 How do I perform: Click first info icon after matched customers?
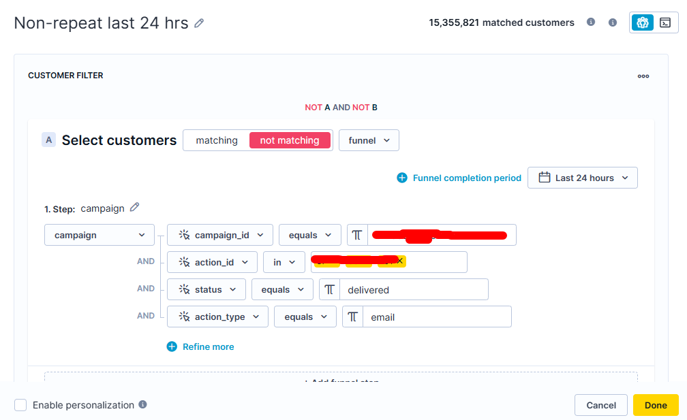tap(591, 22)
